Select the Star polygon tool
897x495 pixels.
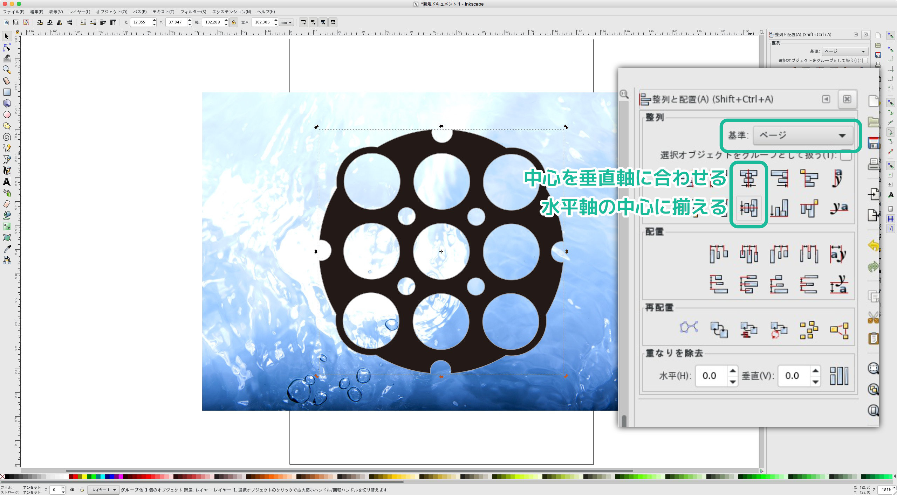click(7, 126)
